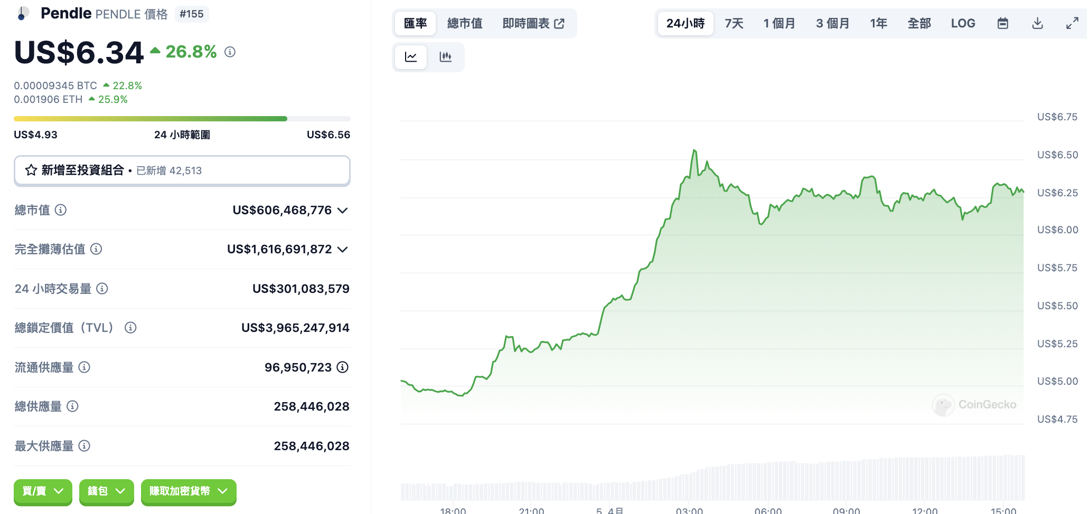Click the 24 小時範圍 price range bar
1090x514 pixels.
(x=182, y=119)
